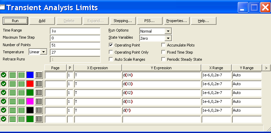The width and height of the screenshot is (271, 133).
Task: Click the X Range column header
Action: (x=216, y=68)
